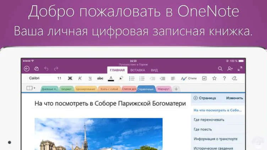Mark note with the star tag

point(214,78)
